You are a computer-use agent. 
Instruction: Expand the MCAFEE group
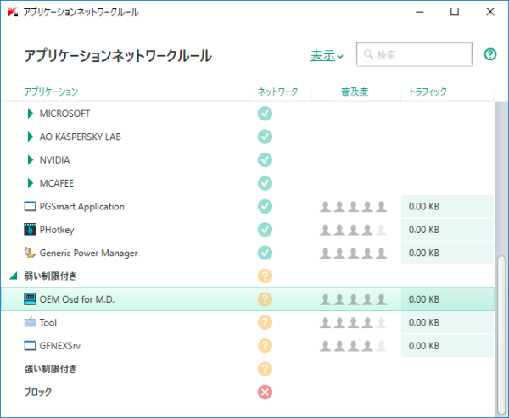click(x=31, y=183)
